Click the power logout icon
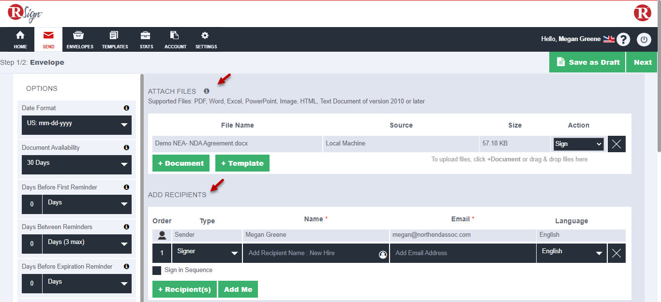 644,40
